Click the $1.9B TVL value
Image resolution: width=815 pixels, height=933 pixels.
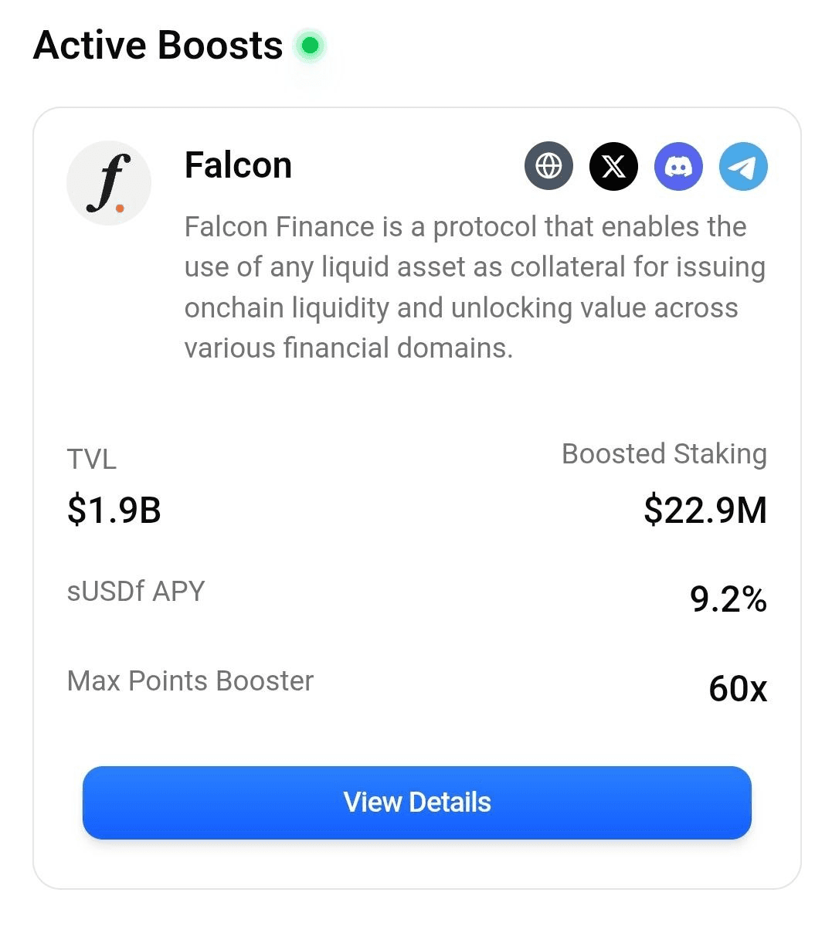click(114, 511)
